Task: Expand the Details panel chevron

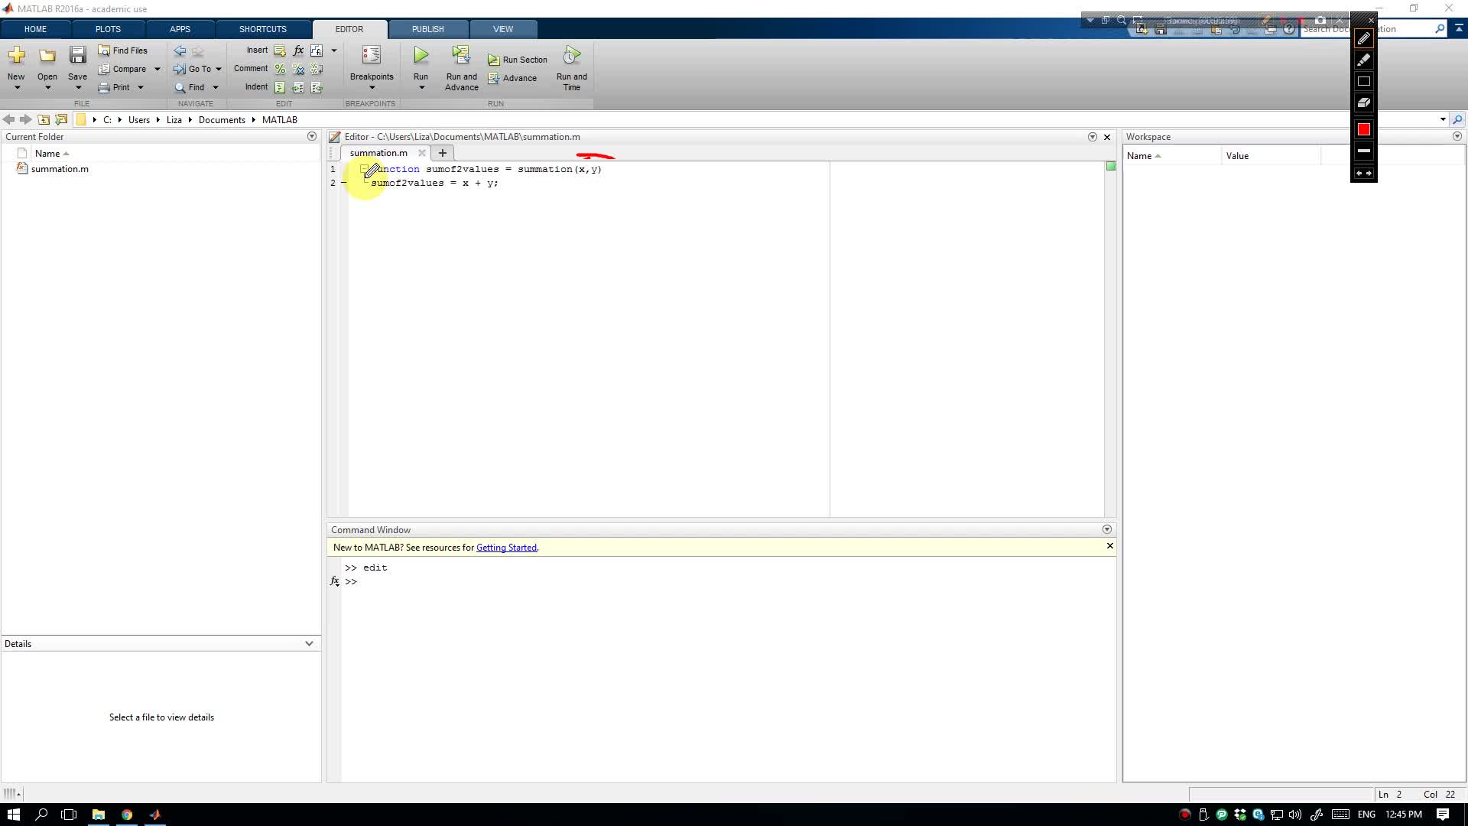Action: coord(309,643)
